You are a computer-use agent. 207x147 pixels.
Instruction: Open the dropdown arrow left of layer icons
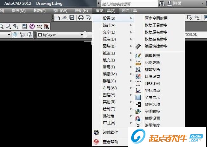(9, 35)
